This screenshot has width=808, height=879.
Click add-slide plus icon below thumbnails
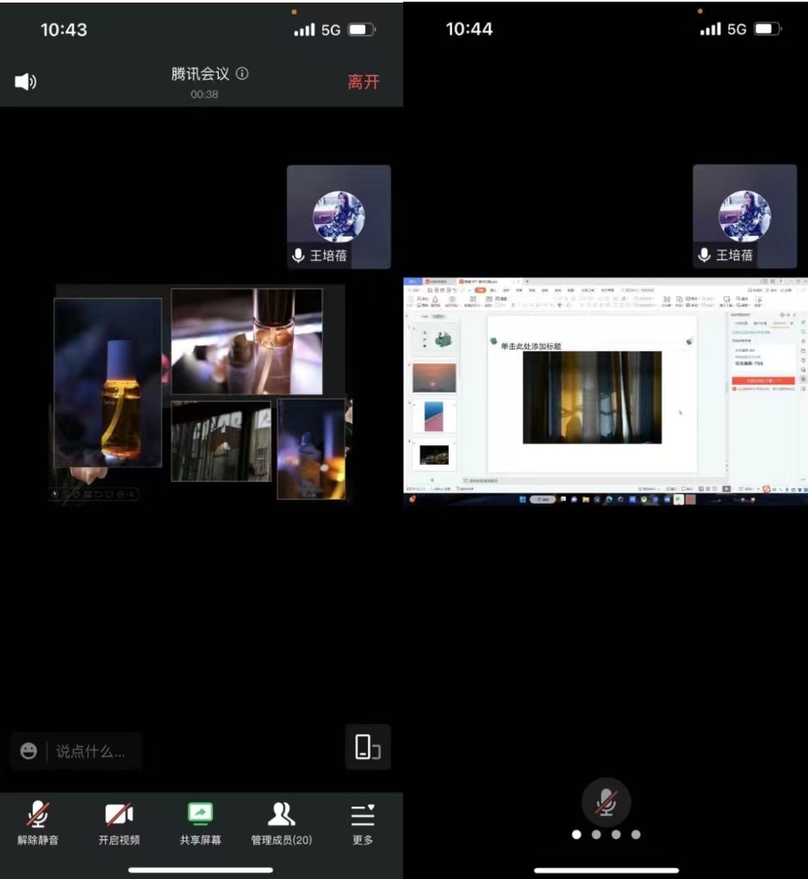(x=432, y=480)
